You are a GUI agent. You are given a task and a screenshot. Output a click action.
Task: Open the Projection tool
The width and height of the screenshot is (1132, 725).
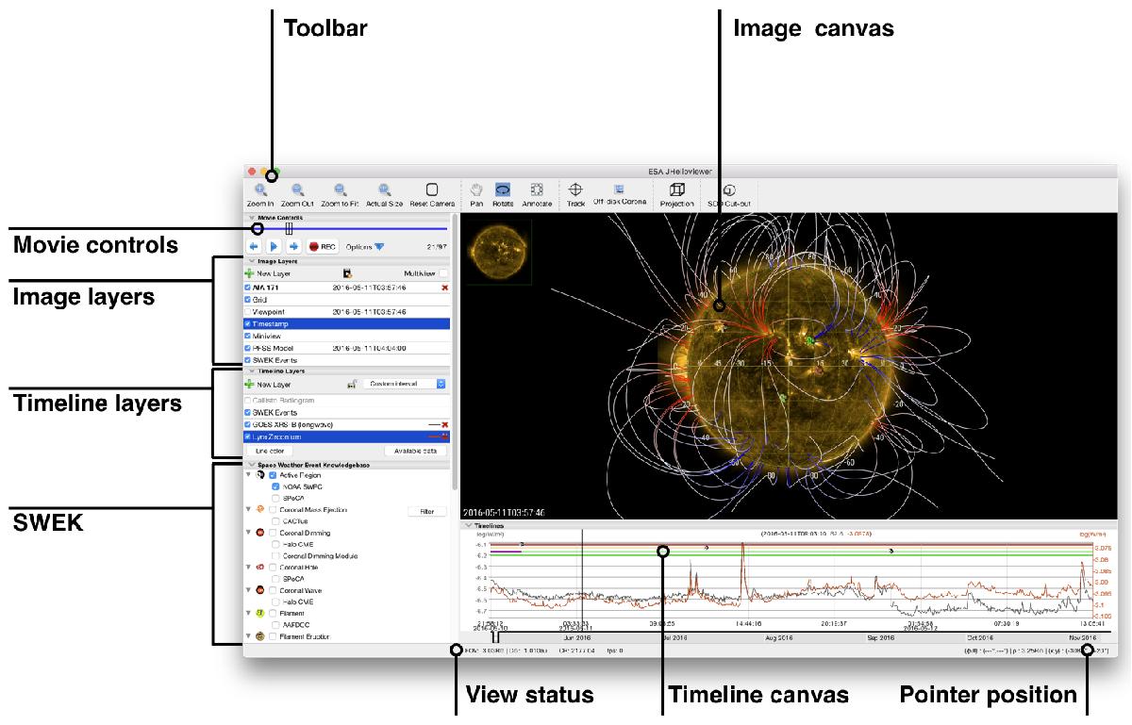[676, 192]
